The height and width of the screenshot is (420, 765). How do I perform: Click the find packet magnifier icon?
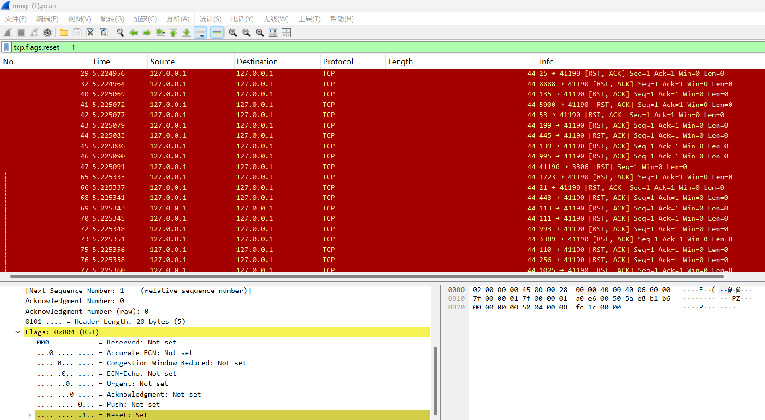tap(120, 33)
